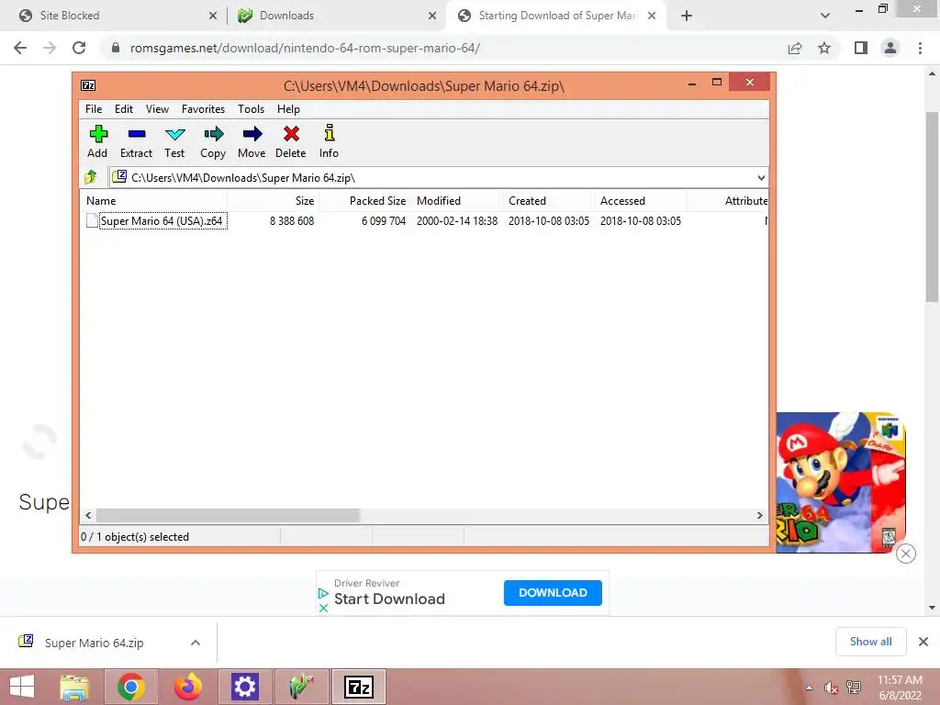Click the Extract toolbar icon

137,133
